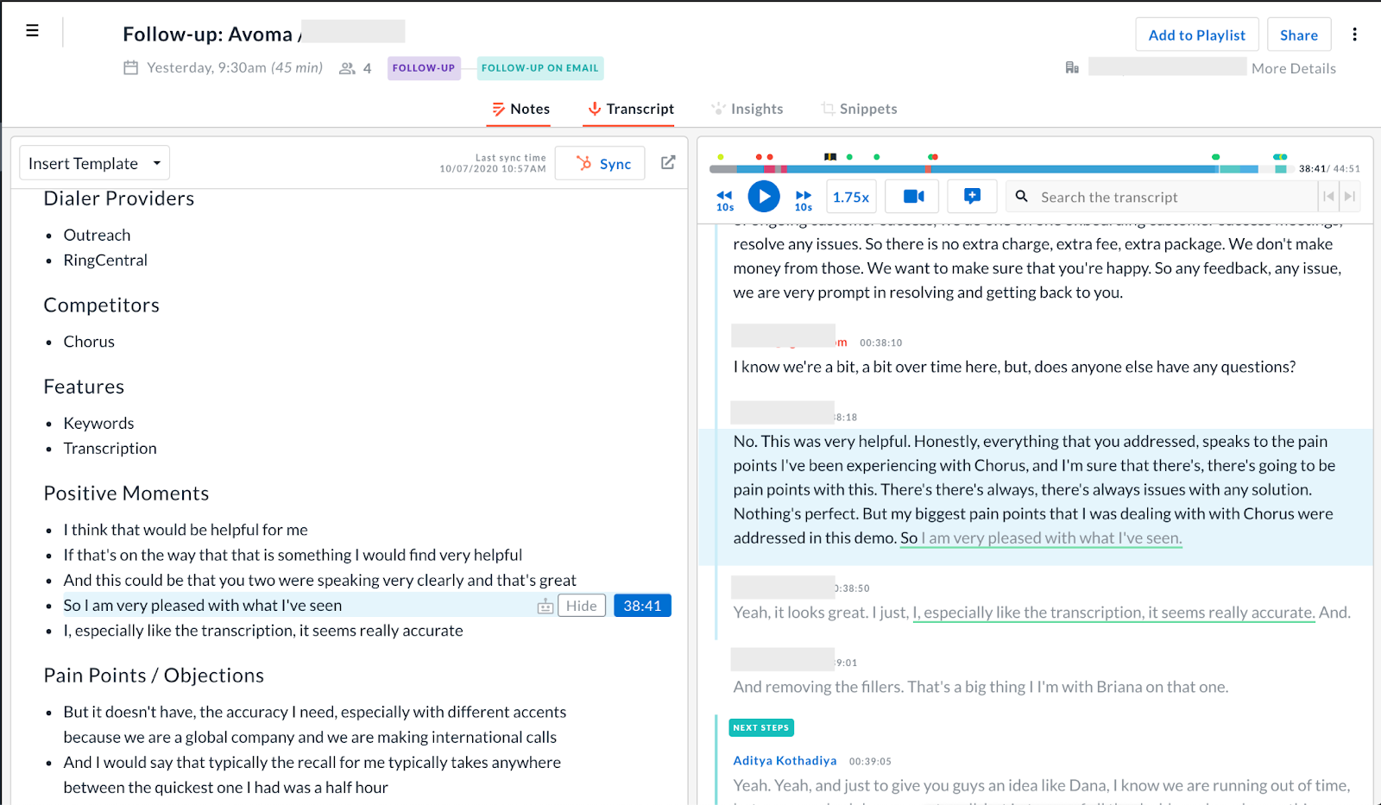The image size is (1381, 805).
Task: Open the More Details link
Action: (x=1294, y=68)
